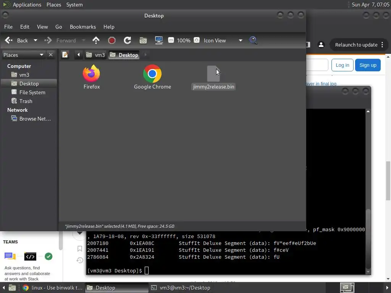Image resolution: width=391 pixels, height=293 pixels.
Task: Click the file manager status bar text
Action: click(120, 226)
